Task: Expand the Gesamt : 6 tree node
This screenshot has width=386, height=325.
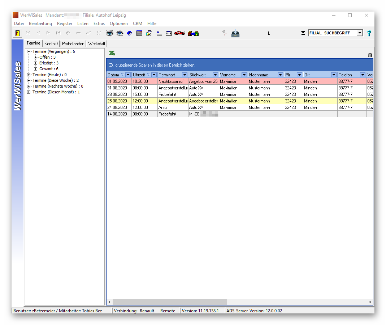Action: (x=36, y=69)
